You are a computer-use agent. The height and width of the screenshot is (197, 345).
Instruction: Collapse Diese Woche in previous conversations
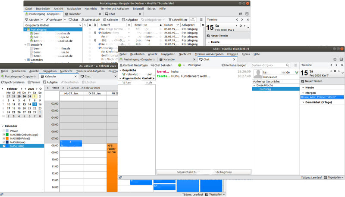(x=254, y=85)
